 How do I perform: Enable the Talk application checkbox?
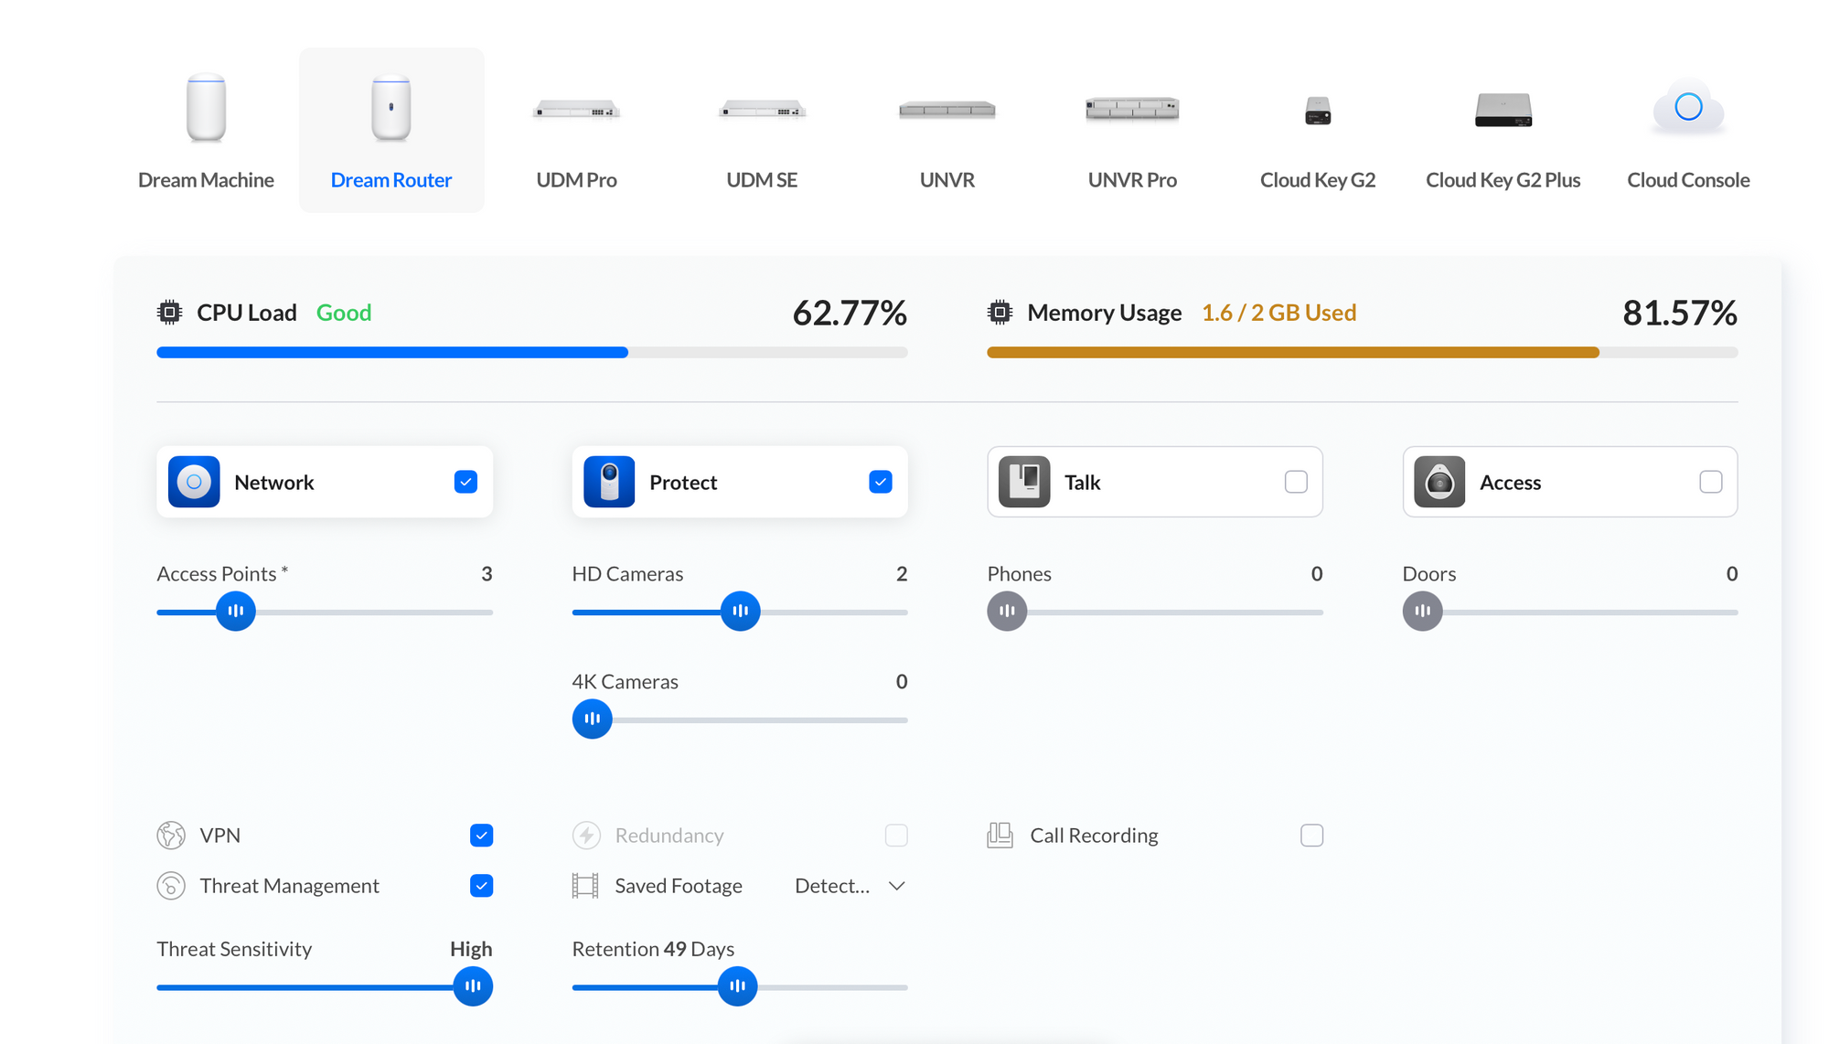1296,482
